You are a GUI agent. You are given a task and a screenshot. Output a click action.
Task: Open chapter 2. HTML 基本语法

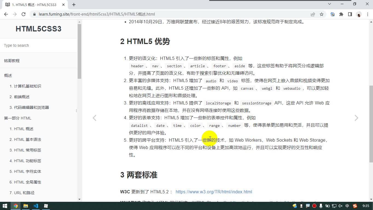click(x=25, y=139)
